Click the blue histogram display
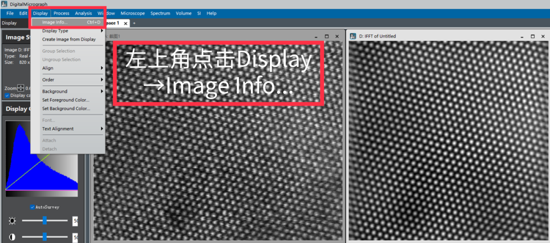Screen dimensions: 550x243 (x=41, y=156)
